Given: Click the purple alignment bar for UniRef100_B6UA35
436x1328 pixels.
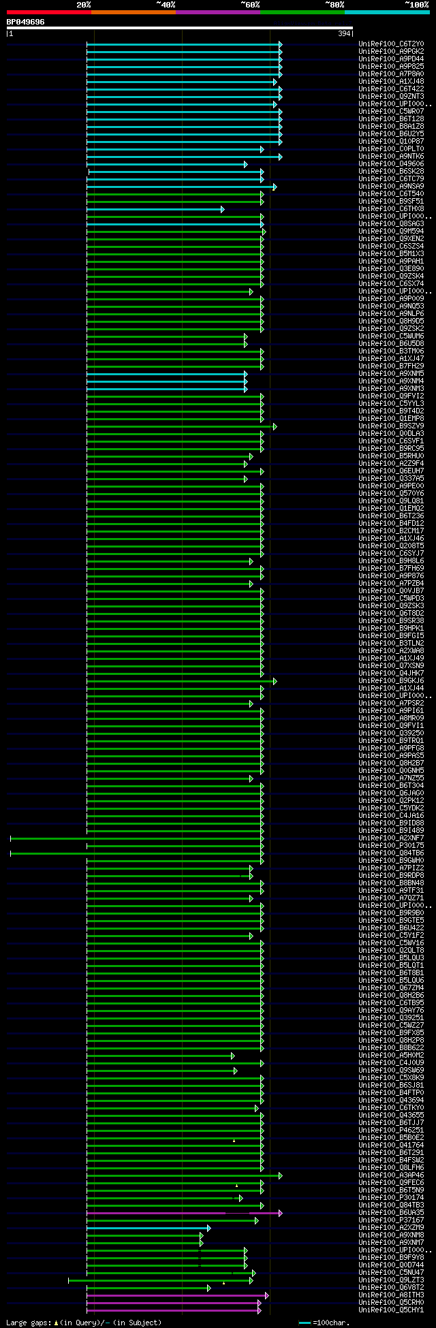Looking at the screenshot, I should coord(184,1213).
